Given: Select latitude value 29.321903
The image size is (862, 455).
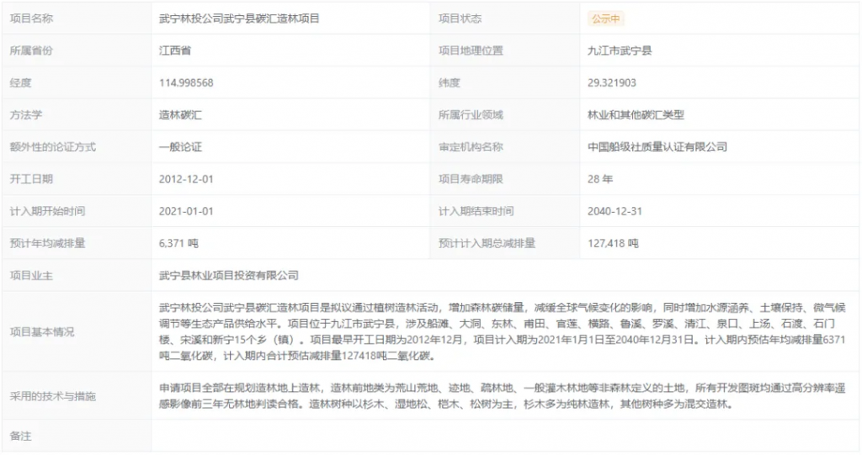Looking at the screenshot, I should pos(612,82).
